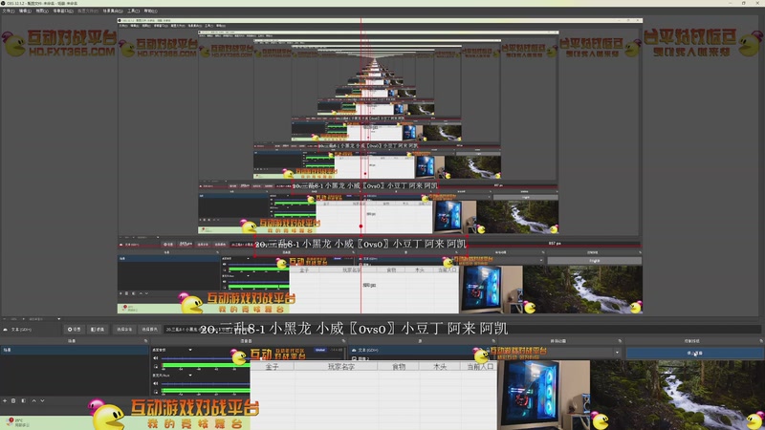Viewport: 765px width, 430px height.
Task: Click the blue Stop Streaming button
Action: tap(694, 353)
